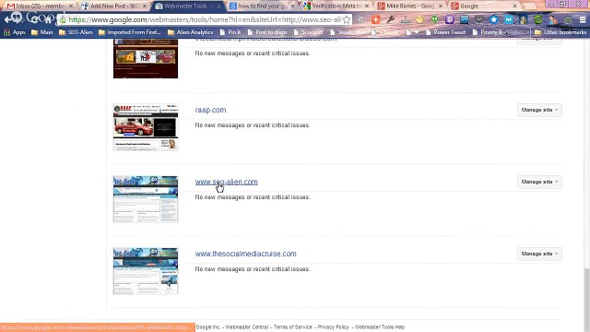Click the address bar URL field

coord(205,19)
